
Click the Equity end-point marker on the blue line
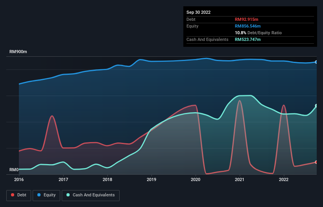point(316,62)
